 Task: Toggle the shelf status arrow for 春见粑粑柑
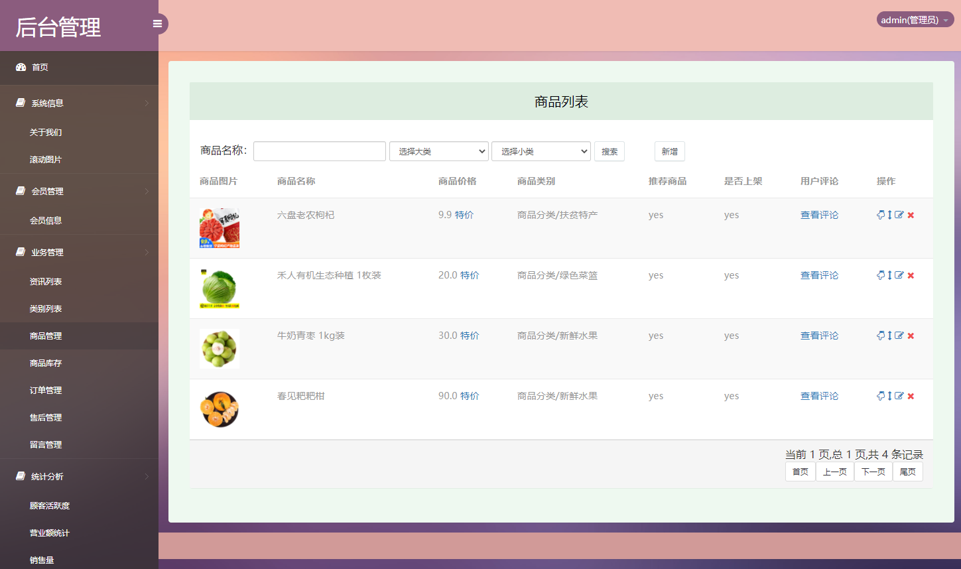[889, 395]
